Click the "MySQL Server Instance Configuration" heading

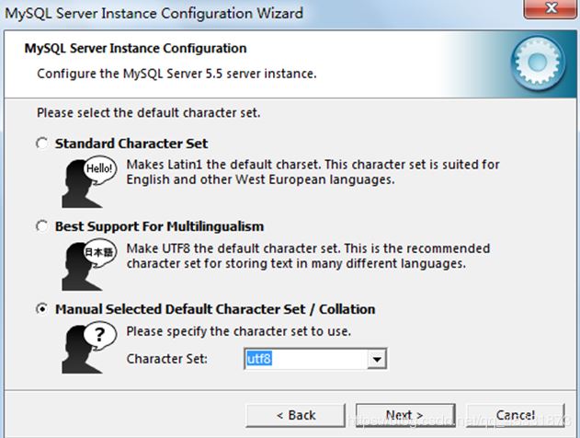pos(134,48)
